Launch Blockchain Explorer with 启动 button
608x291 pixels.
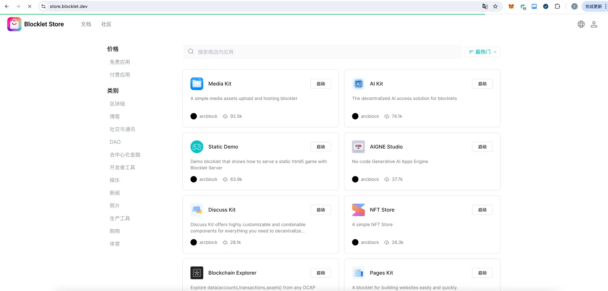tap(321, 273)
